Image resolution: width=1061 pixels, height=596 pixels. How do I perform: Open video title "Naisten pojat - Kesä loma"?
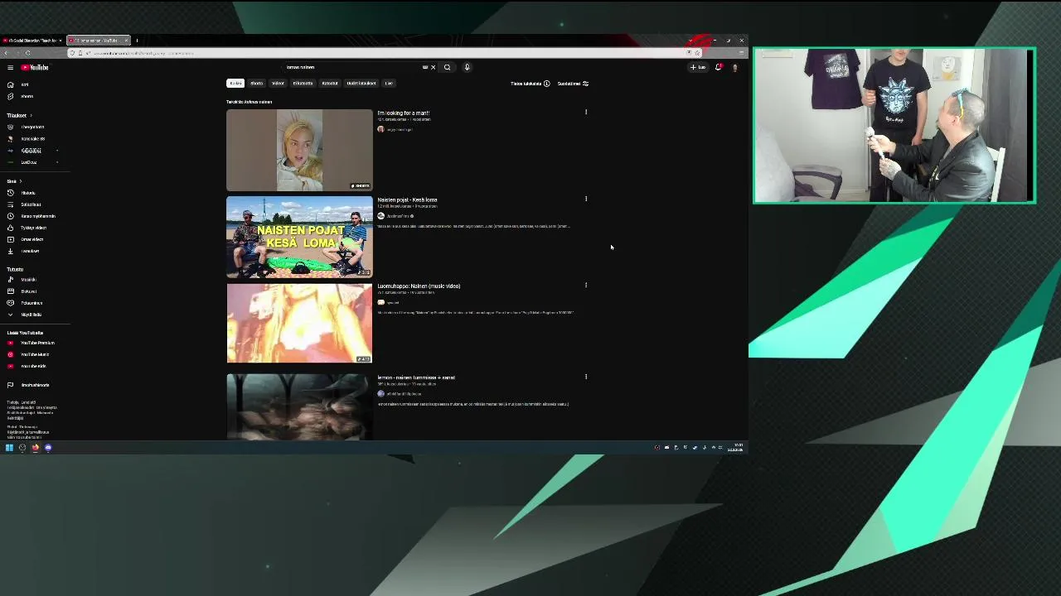click(407, 199)
